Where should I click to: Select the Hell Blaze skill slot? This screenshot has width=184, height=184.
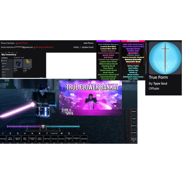tap(84, 139)
